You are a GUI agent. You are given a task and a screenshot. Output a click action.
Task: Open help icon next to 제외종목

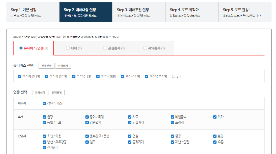(x=163, y=48)
